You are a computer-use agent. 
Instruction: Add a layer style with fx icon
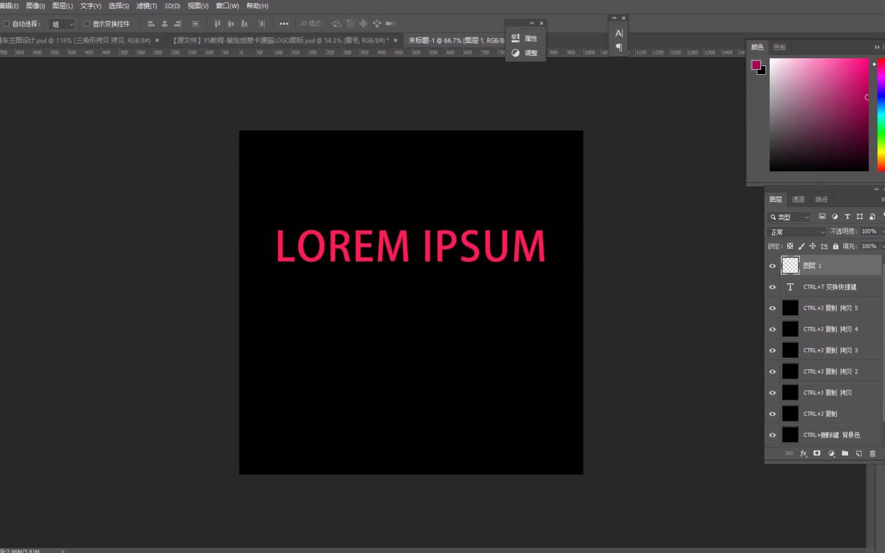pos(803,453)
